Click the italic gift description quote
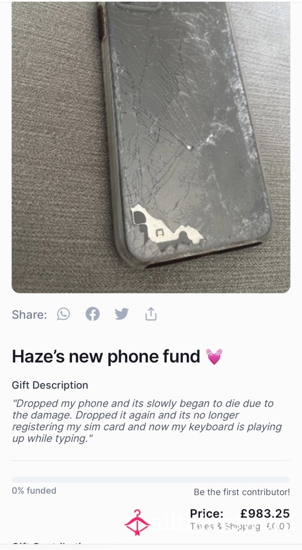Viewport: 302px width, 550px height. [x=147, y=421]
